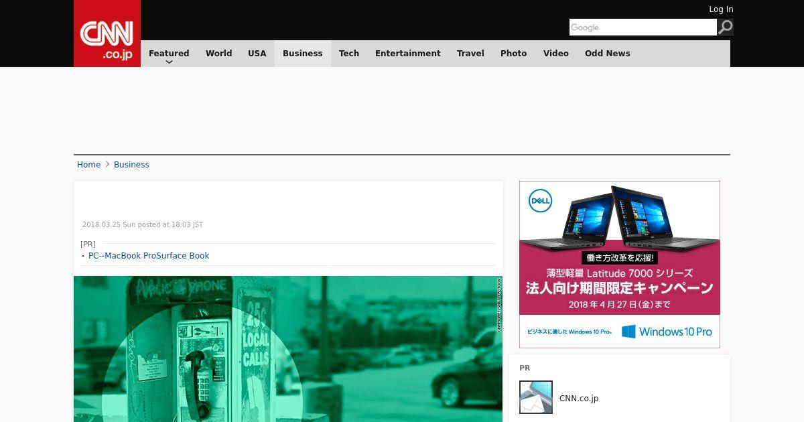Viewport: 804px width, 422px height.
Task: Click the Windows 10 Pro logo
Action: (667, 332)
